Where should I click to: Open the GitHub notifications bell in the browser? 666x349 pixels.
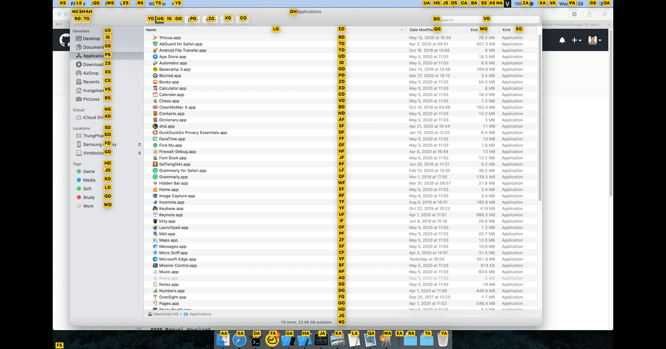pos(562,40)
